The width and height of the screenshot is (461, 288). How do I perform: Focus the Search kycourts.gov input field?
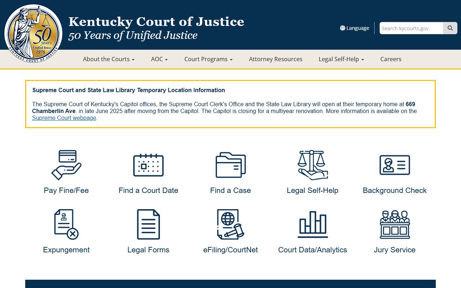[411, 28]
